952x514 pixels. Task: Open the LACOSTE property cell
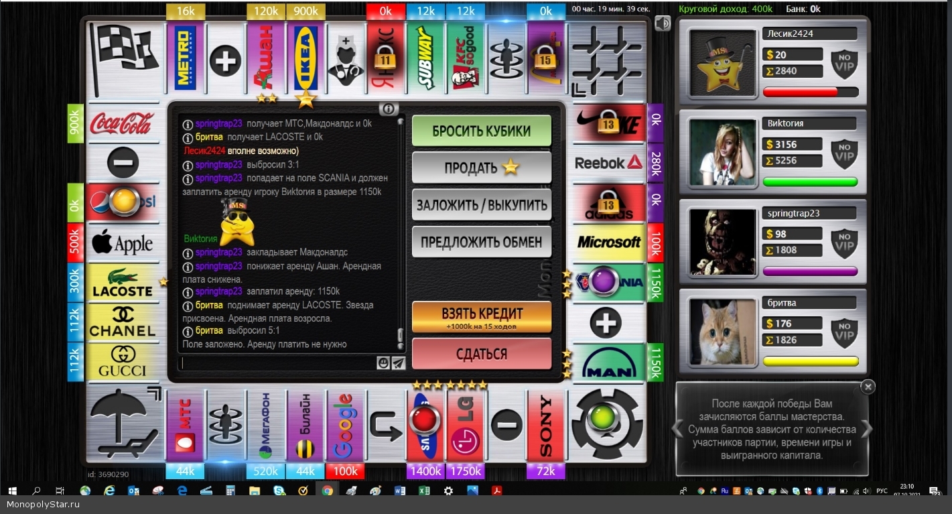pos(123,283)
